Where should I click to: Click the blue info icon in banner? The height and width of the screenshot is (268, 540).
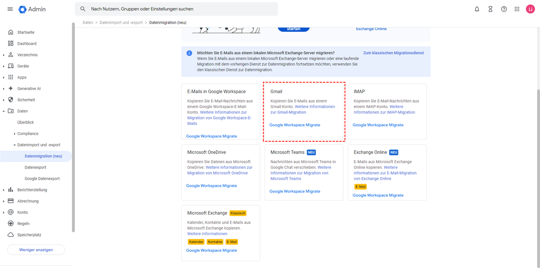(189, 53)
